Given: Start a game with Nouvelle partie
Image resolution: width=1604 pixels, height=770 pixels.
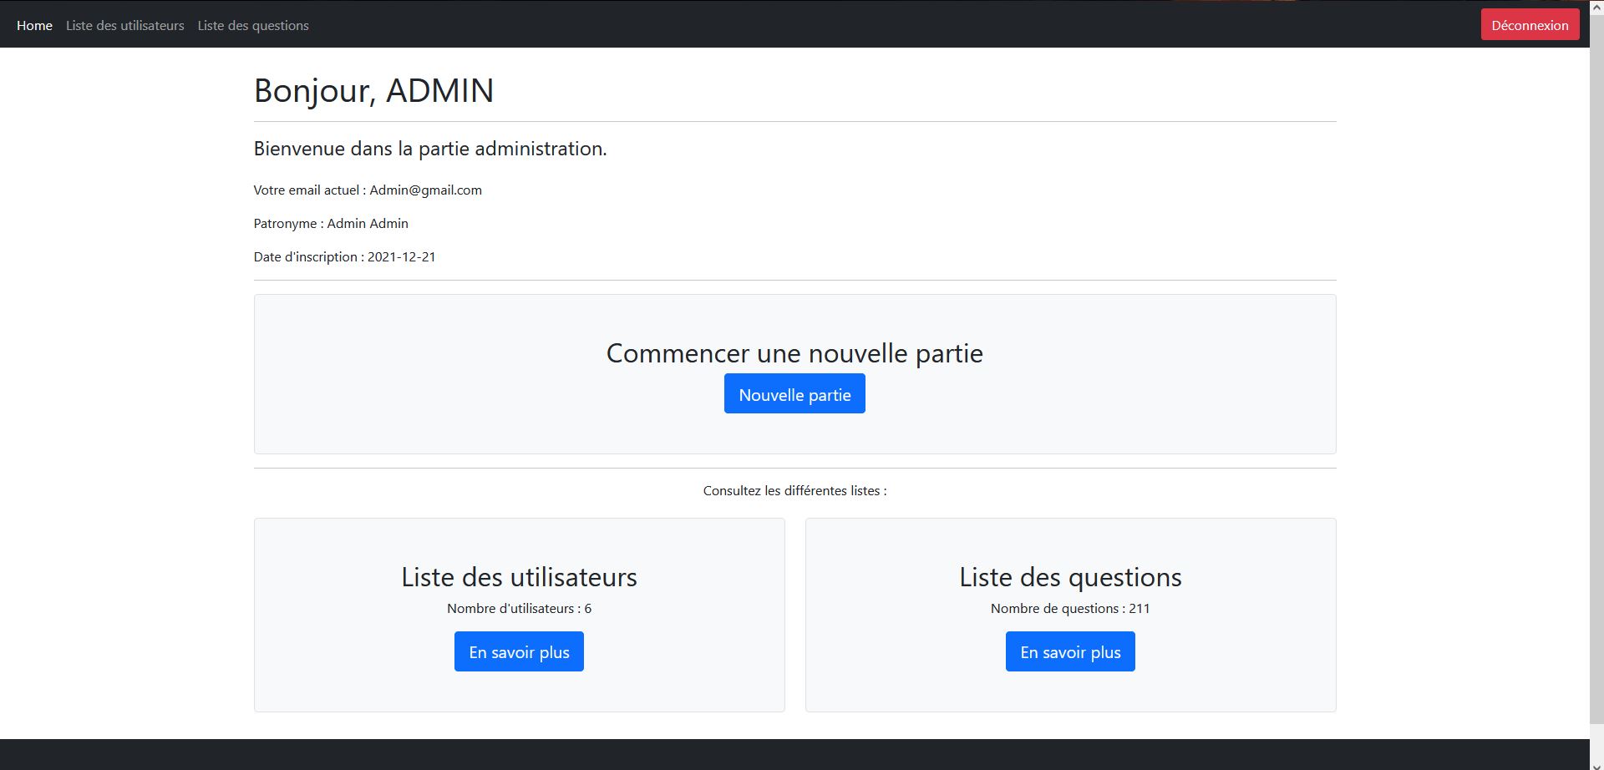Looking at the screenshot, I should tap(794, 394).
